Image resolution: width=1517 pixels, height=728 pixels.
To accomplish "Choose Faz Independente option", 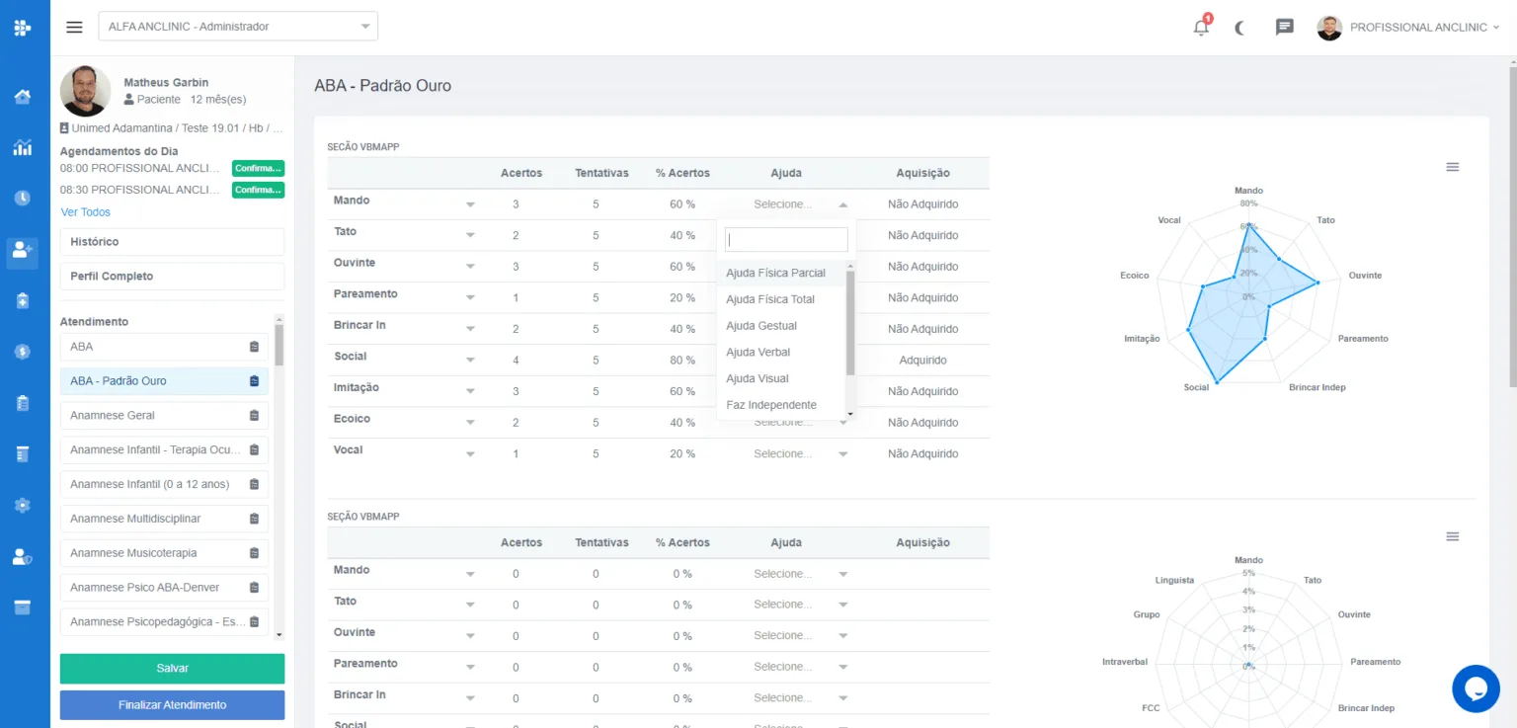I will [781, 405].
